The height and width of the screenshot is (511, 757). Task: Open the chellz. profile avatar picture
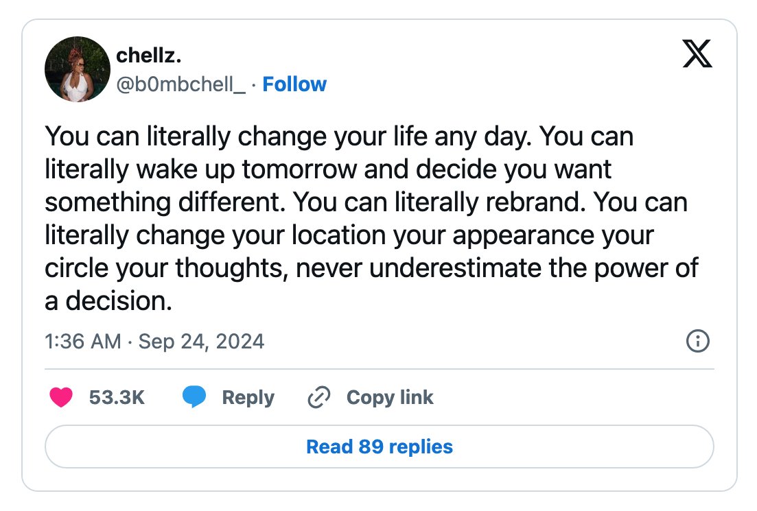coord(78,69)
